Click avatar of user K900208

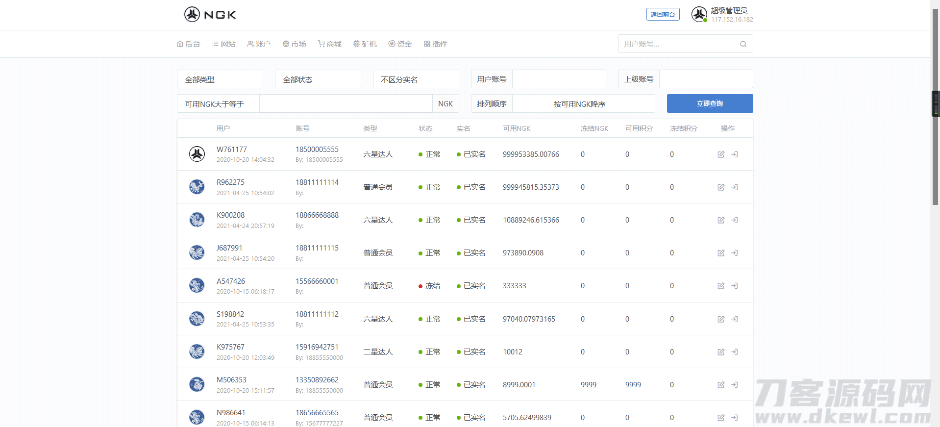pyautogui.click(x=197, y=220)
